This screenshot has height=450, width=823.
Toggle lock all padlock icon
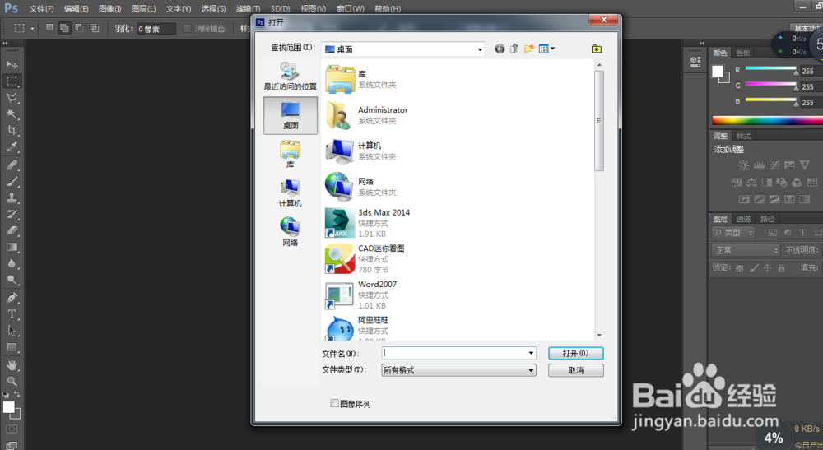(x=782, y=268)
